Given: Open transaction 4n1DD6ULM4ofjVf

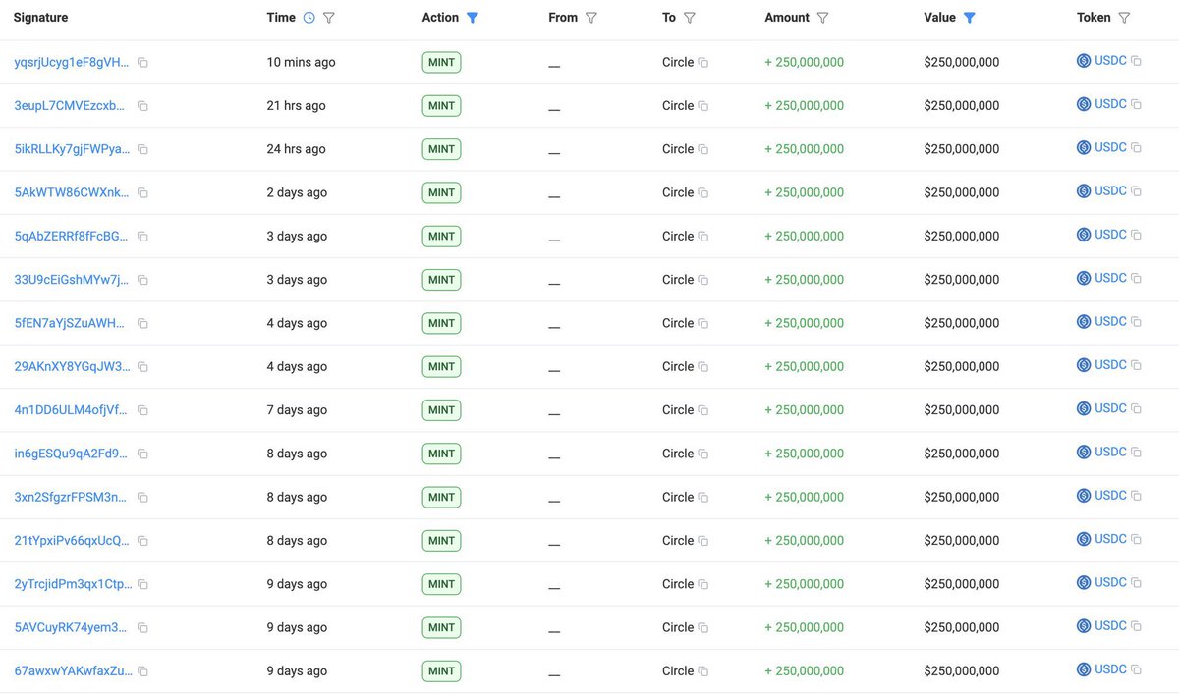Looking at the screenshot, I should pos(72,410).
